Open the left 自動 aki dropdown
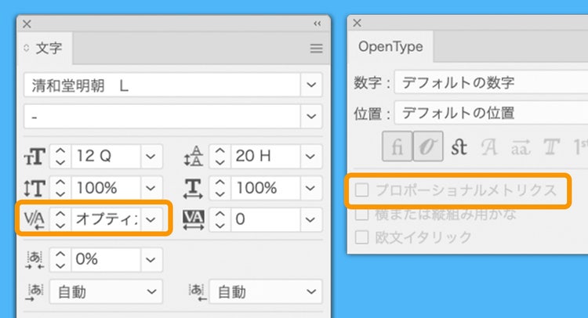This screenshot has height=318, width=588. (106, 292)
